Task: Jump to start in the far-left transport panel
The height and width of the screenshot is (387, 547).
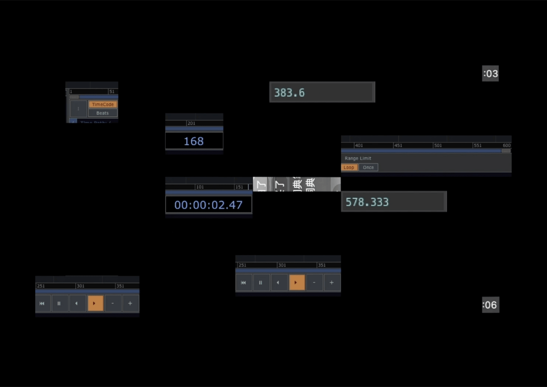Action: click(42, 303)
